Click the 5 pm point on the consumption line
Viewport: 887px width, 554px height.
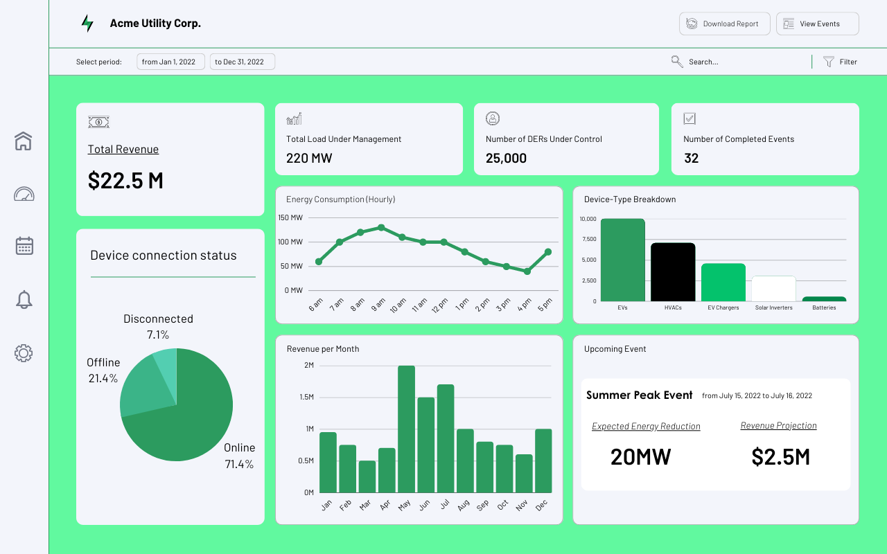[548, 252]
